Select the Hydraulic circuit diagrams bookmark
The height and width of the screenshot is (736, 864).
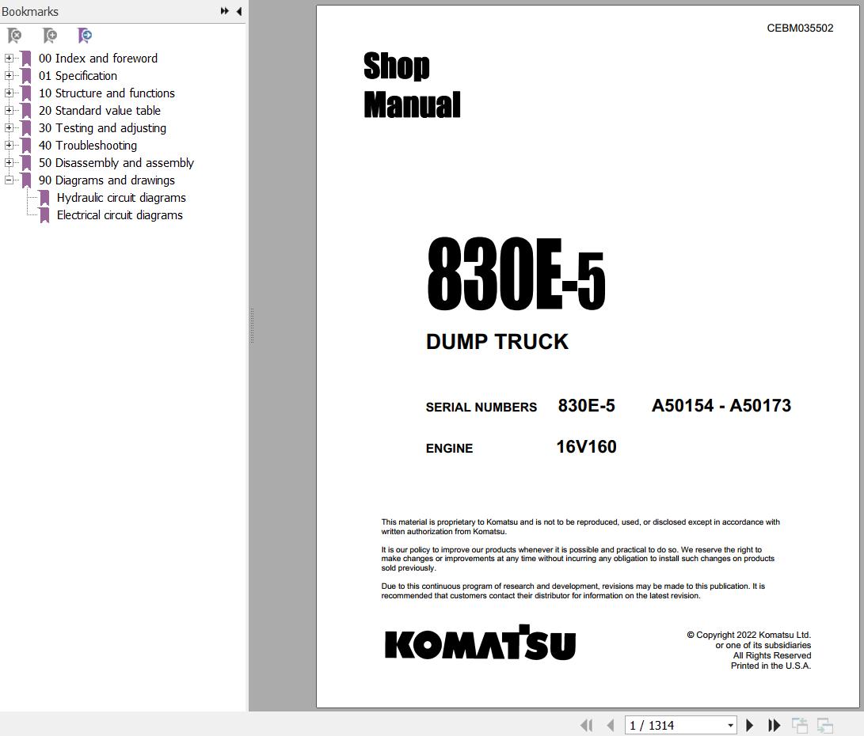[121, 198]
